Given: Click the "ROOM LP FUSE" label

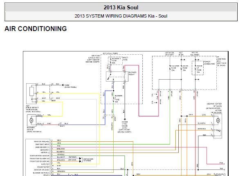Looking at the screenshot, I should click(199, 69).
